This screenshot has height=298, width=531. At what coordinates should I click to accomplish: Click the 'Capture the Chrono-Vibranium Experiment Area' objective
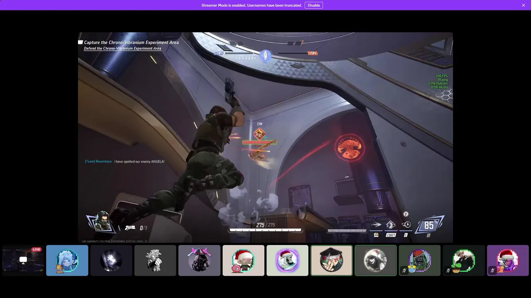coord(131,42)
